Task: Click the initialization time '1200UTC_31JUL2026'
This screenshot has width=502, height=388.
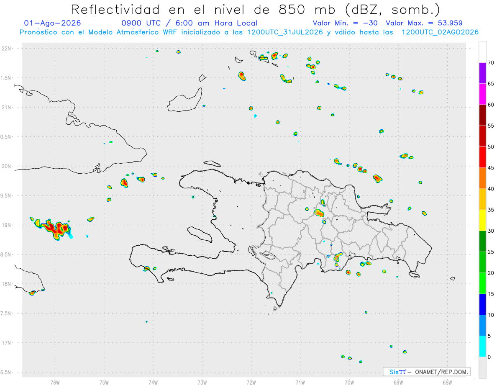Action: pyautogui.click(x=285, y=32)
